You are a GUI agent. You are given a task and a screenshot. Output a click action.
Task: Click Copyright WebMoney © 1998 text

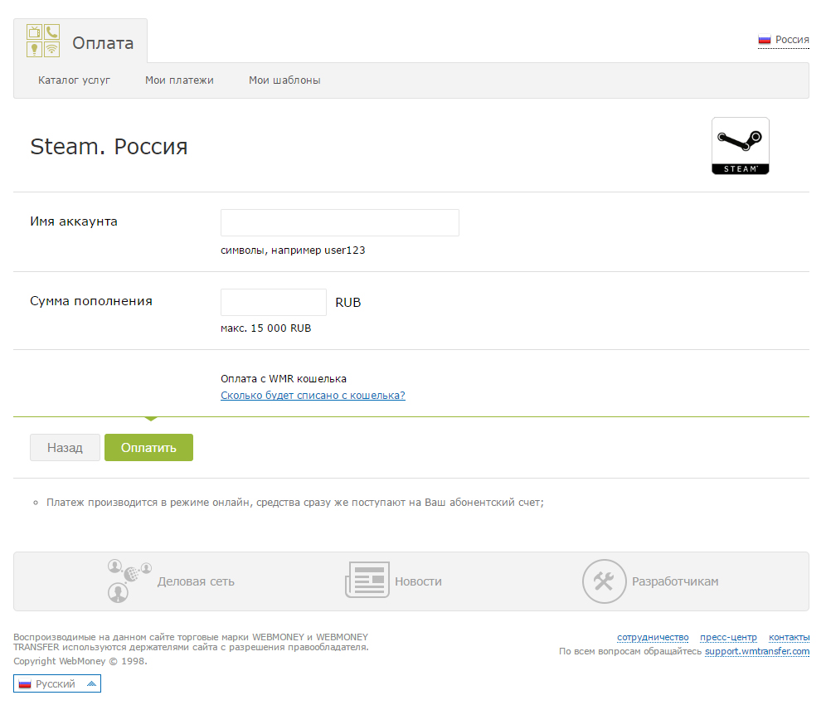point(80,661)
